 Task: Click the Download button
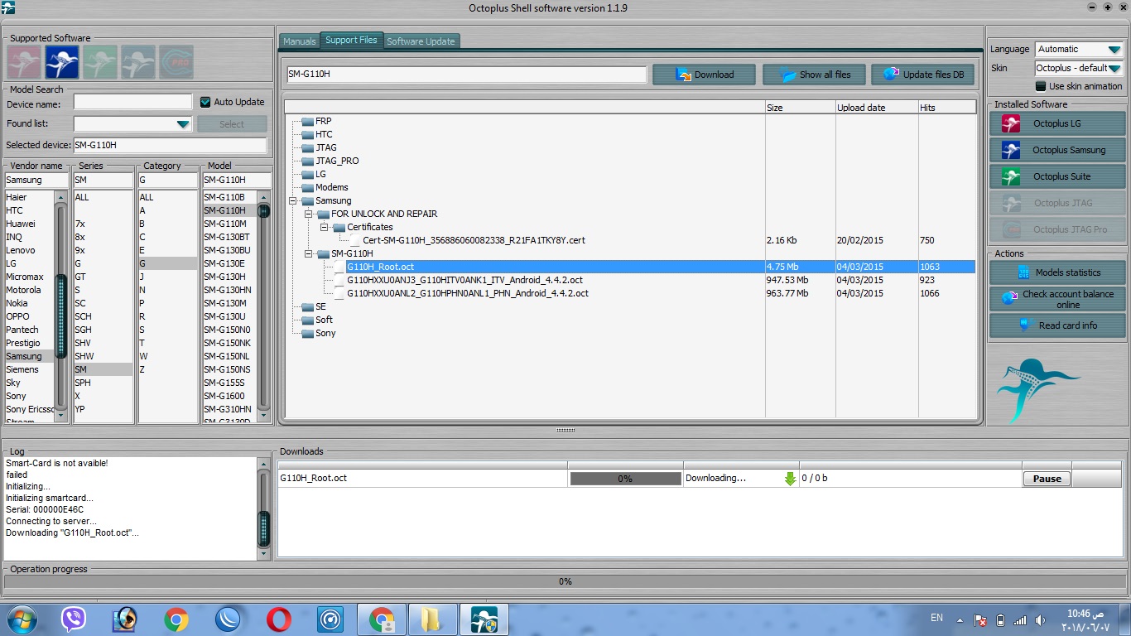click(704, 75)
